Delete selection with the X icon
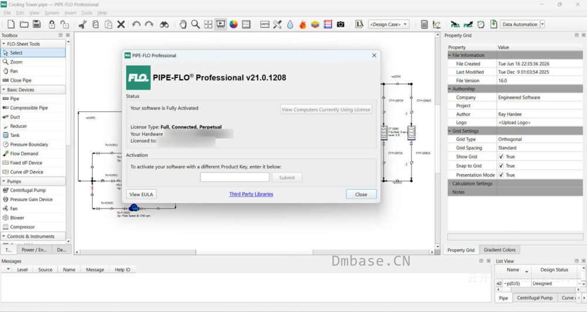This screenshot has height=312, width=587. click(x=120, y=24)
